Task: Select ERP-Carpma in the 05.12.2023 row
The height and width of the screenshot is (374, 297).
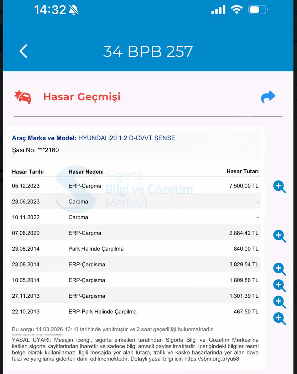Action: click(x=85, y=186)
